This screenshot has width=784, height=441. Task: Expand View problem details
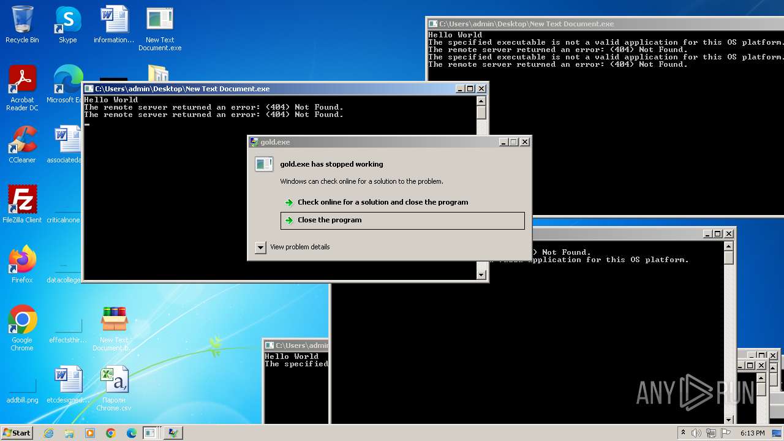click(293, 247)
